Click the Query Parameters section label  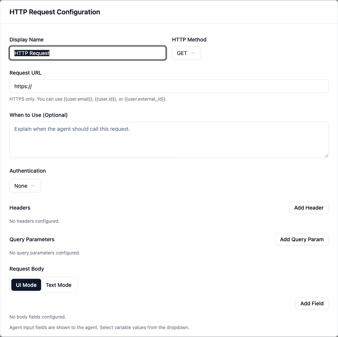click(x=32, y=239)
